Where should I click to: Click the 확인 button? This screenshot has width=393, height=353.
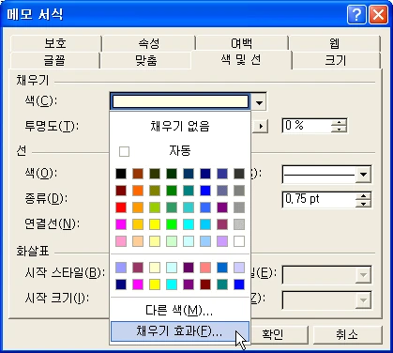273,334
